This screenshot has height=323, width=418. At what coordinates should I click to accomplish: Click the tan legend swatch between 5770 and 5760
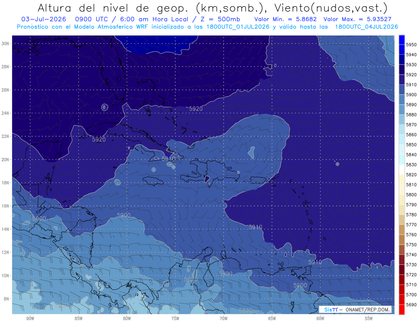coord(402,230)
